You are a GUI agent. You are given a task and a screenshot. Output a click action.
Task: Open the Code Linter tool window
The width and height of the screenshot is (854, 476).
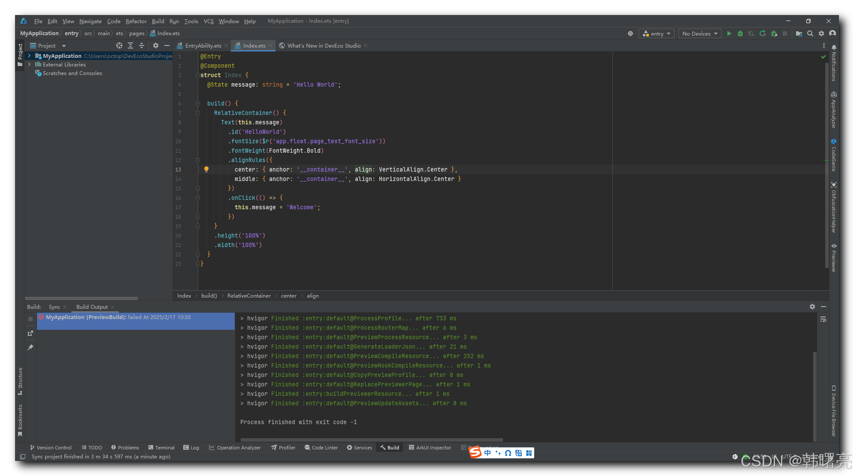pos(321,447)
